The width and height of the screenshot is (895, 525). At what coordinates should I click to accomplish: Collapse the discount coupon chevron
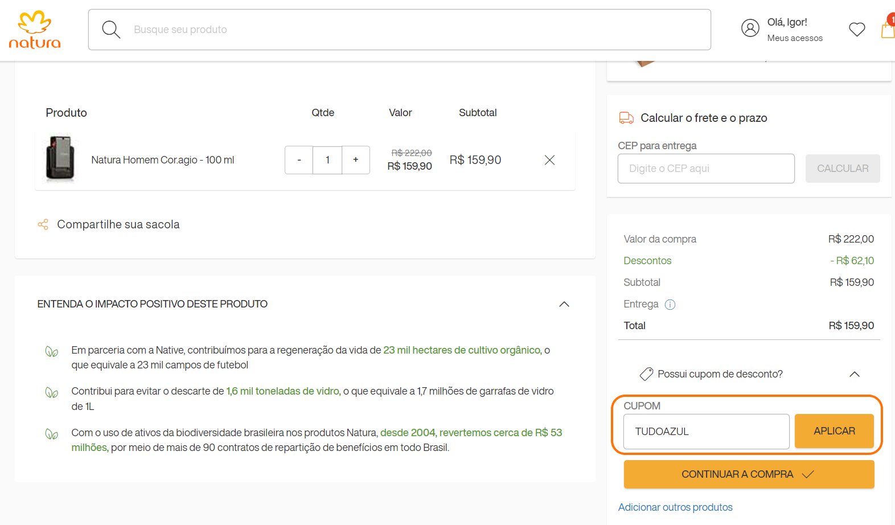855,374
